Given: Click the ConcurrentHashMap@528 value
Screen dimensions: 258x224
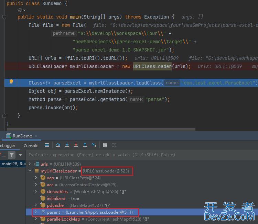Looking at the screenshot, I should [x=114, y=219].
